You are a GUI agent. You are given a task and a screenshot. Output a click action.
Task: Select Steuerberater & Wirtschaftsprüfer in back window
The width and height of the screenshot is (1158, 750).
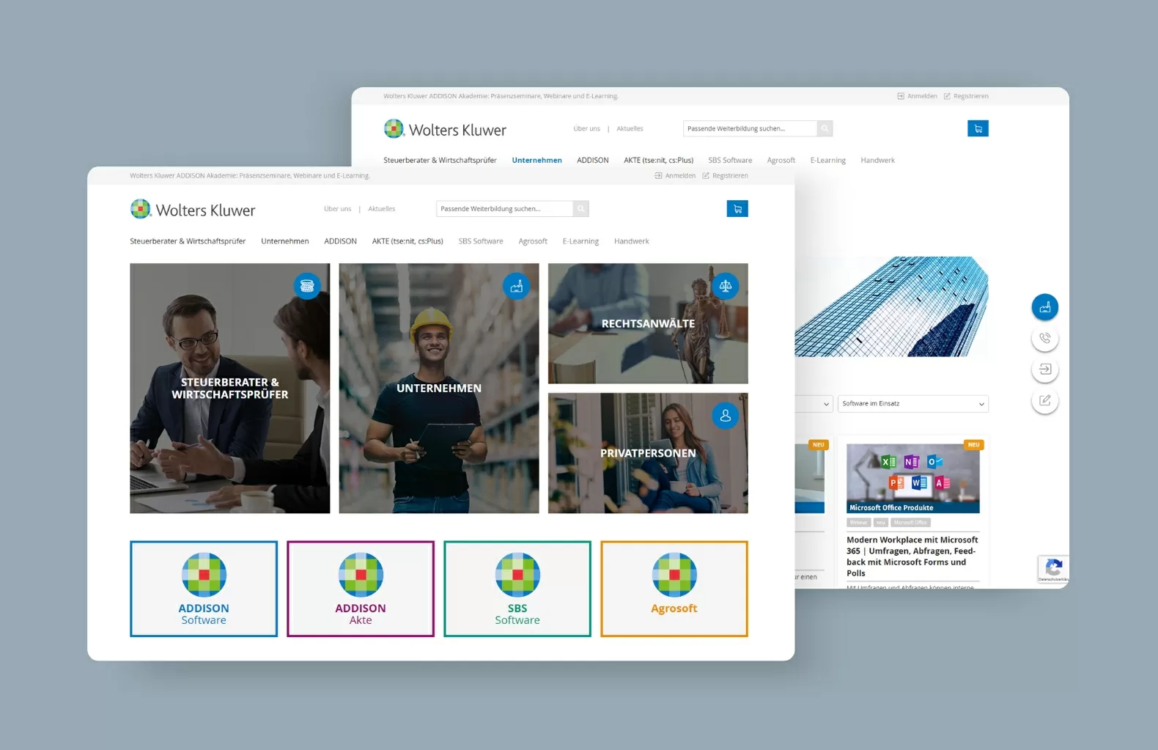pyautogui.click(x=440, y=161)
